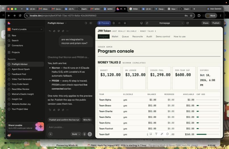The height and width of the screenshot is (149, 229).
Task: Select the Program tab
Action: click(x=103, y=37)
